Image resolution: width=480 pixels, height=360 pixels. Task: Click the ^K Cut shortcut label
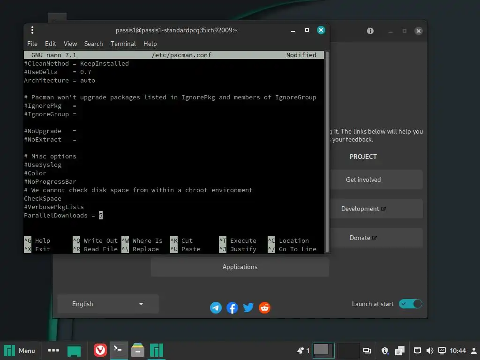[x=181, y=241]
